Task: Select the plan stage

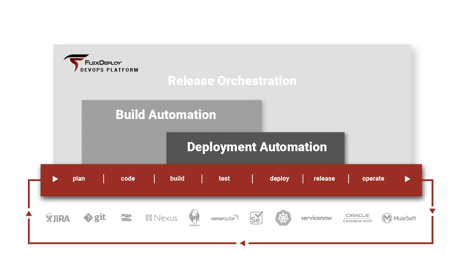Action: point(79,179)
